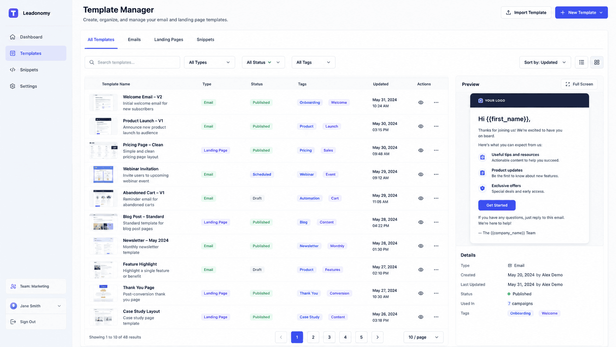
Task: Preview Feature Highlight with eye icon
Action: click(x=421, y=270)
